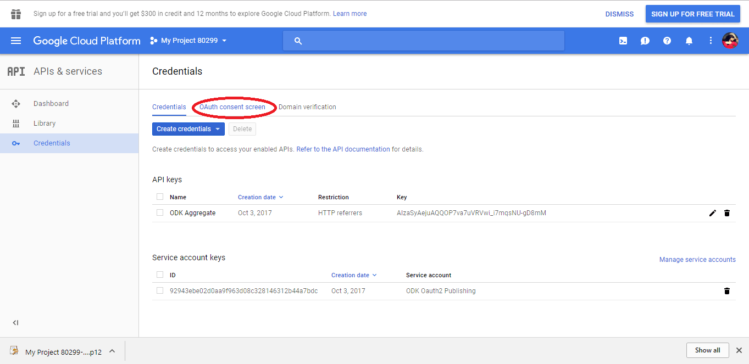Click the 92943ebe02d0 service key ID

pyautogui.click(x=243, y=291)
